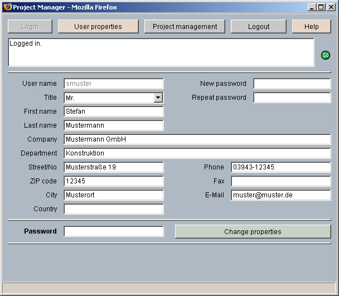
Task: Click the green Go icon
Action: [326, 55]
